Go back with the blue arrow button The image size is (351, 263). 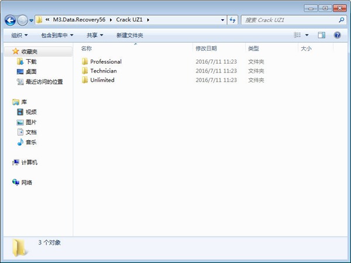pos(11,20)
